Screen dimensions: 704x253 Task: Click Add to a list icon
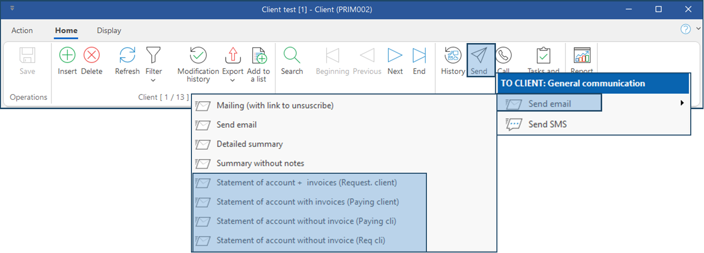point(259,56)
